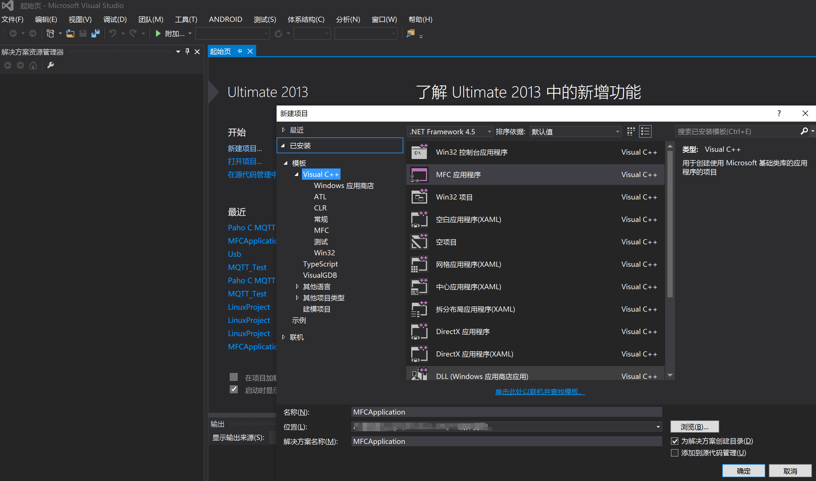This screenshot has height=481, width=816.
Task: Toggle the 启动时显示 checkbox on the start page
Action: coord(234,389)
